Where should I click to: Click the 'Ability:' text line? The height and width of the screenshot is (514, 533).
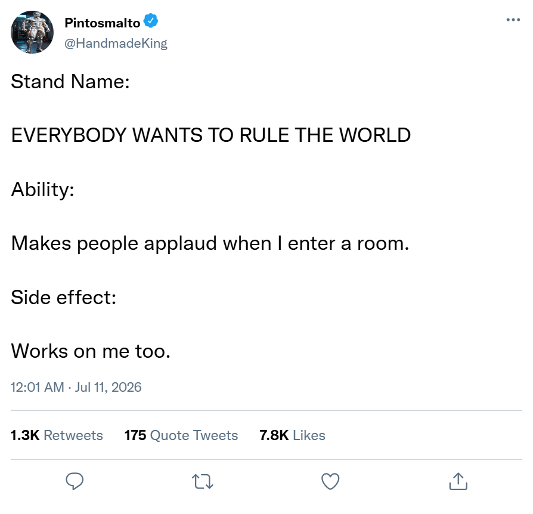point(42,190)
